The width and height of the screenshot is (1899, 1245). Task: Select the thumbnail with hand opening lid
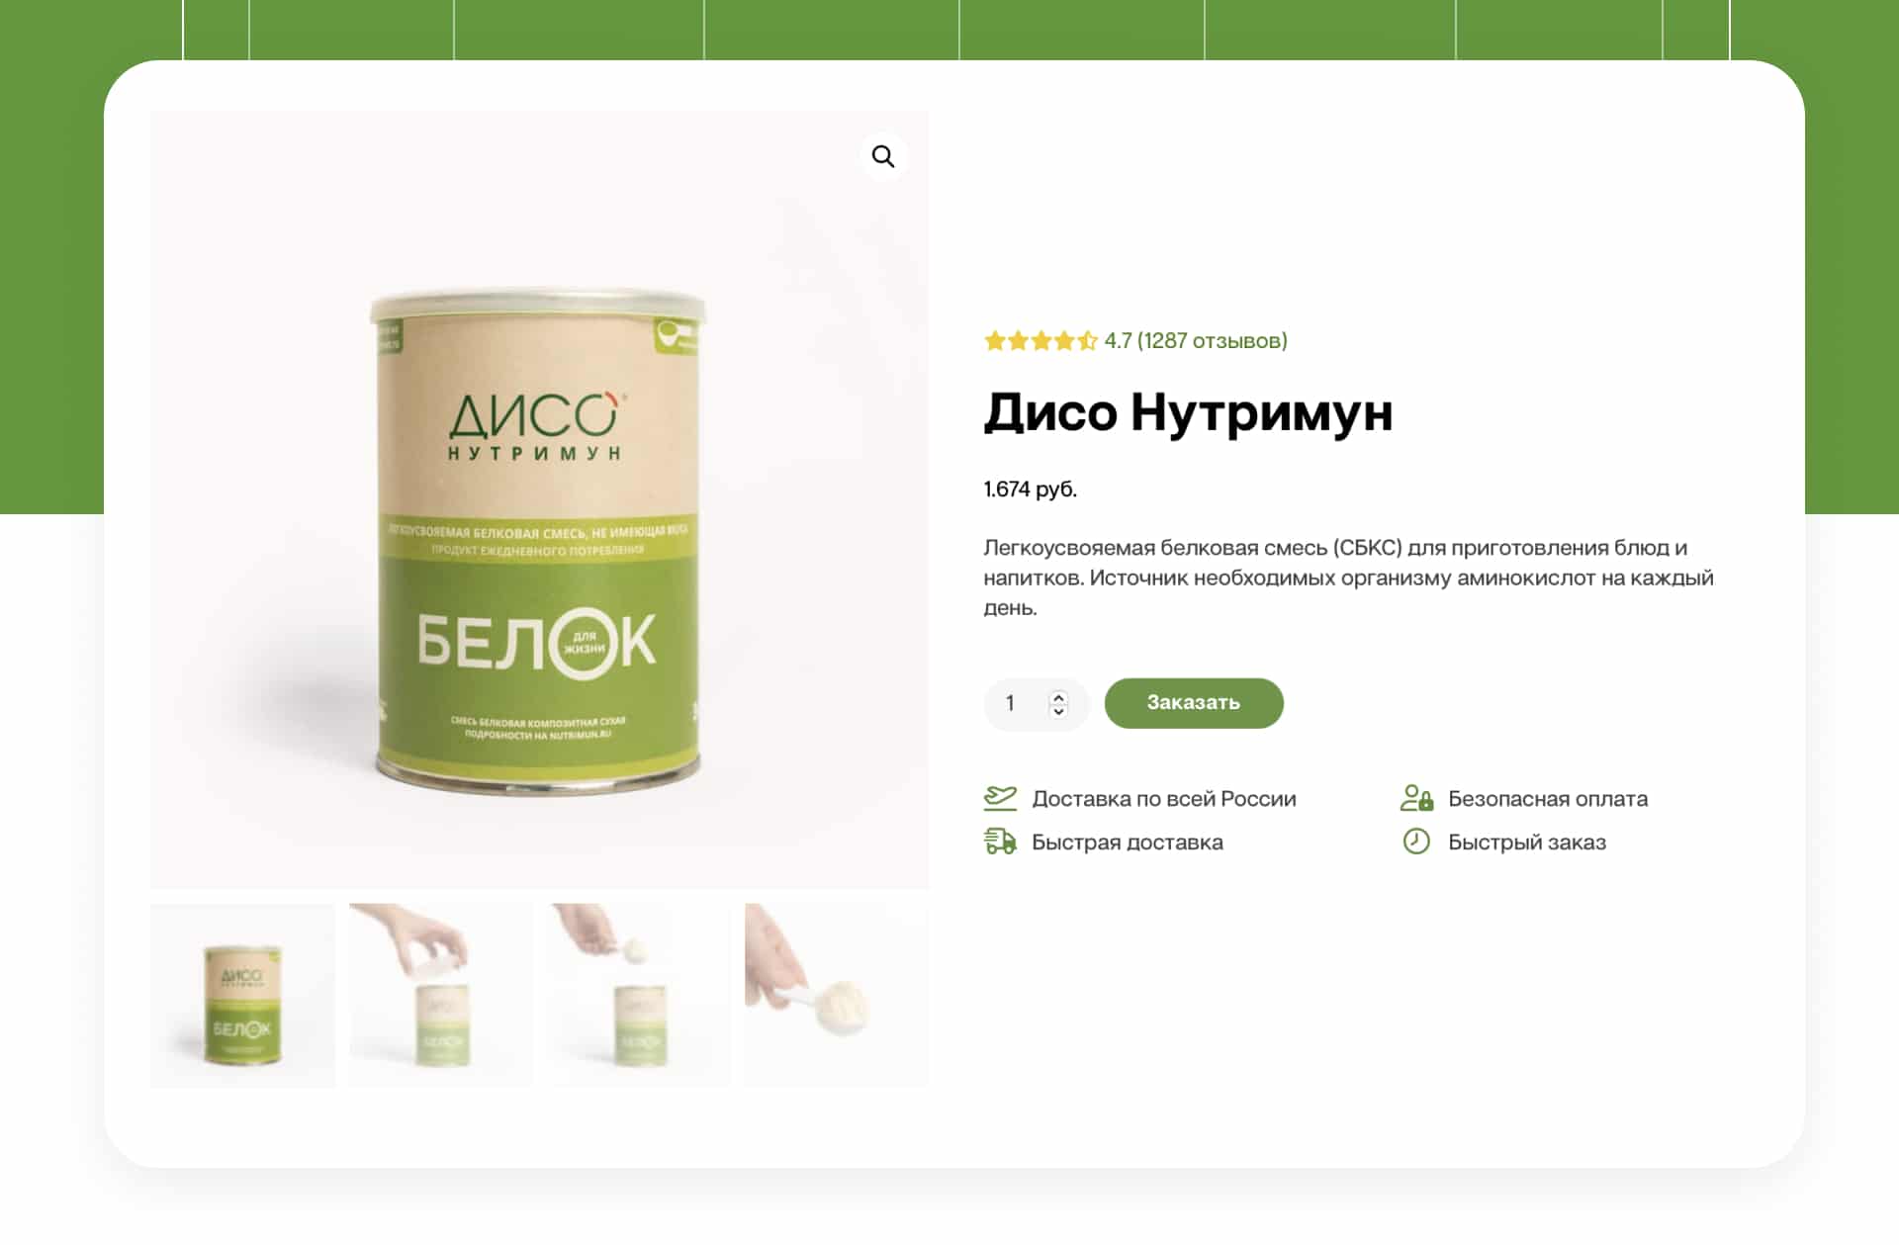[x=441, y=996]
